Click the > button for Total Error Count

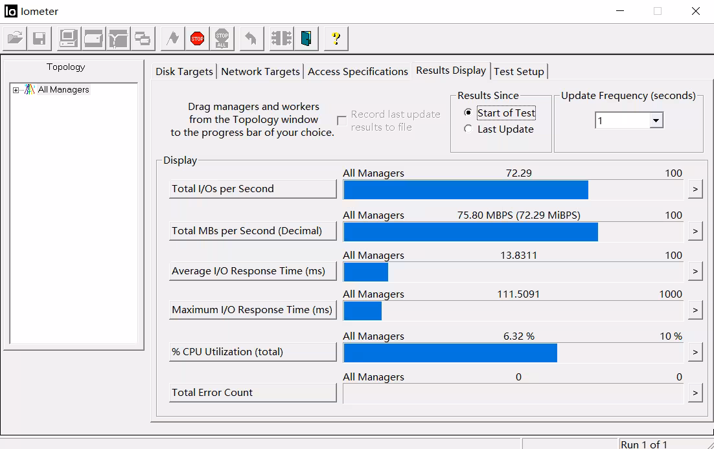pyautogui.click(x=695, y=393)
